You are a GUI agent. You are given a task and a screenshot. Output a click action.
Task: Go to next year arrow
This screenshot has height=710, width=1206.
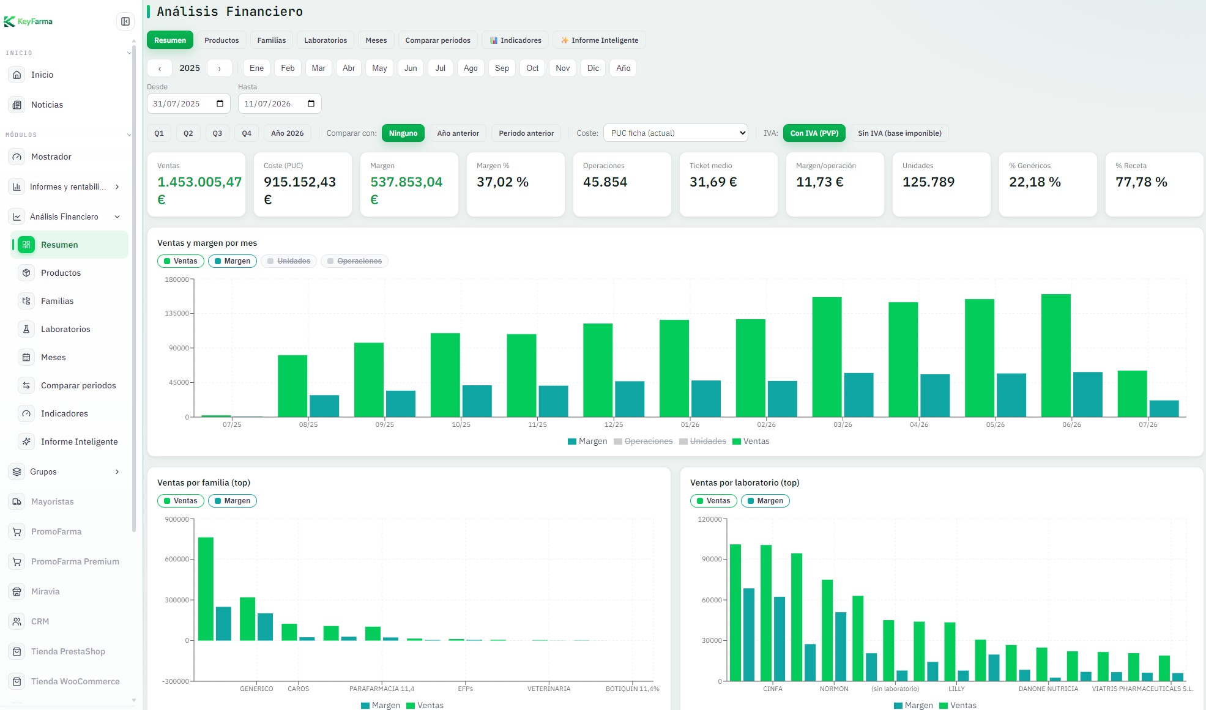[219, 68]
